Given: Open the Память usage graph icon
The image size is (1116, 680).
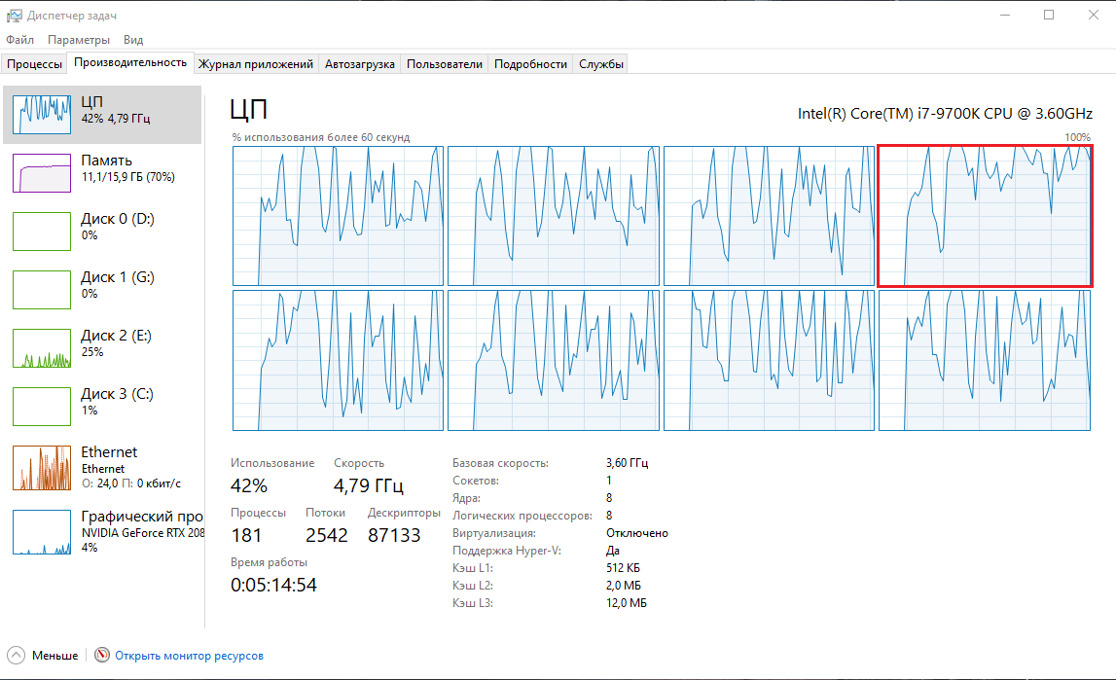Looking at the screenshot, I should 42,173.
